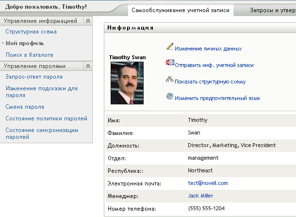Screen dimensions: 296x217
Task: Click Timothy Swan's profile photo
Action: click(x=127, y=80)
